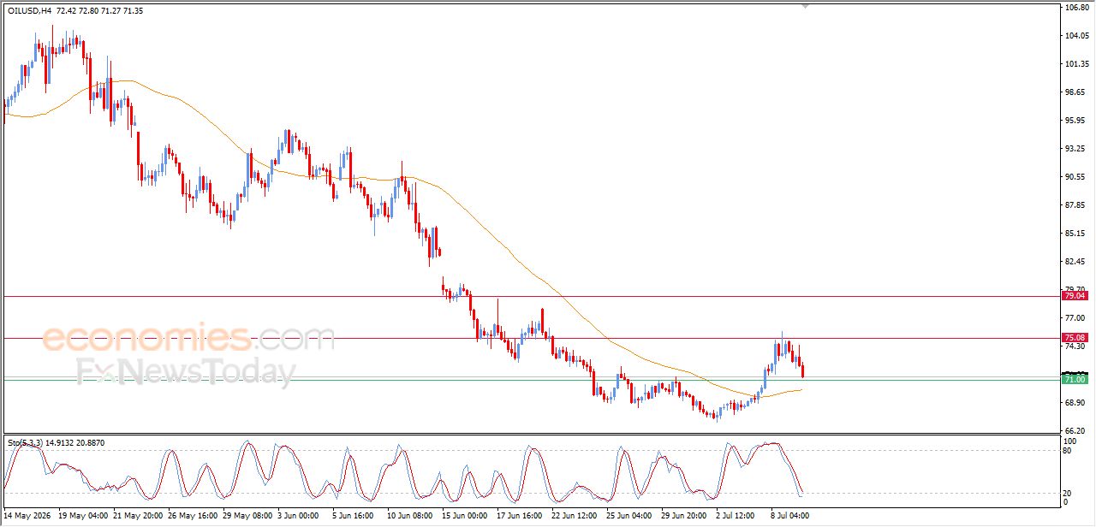
Task: Click the stochastic 20 level label
Action: click(x=1069, y=493)
